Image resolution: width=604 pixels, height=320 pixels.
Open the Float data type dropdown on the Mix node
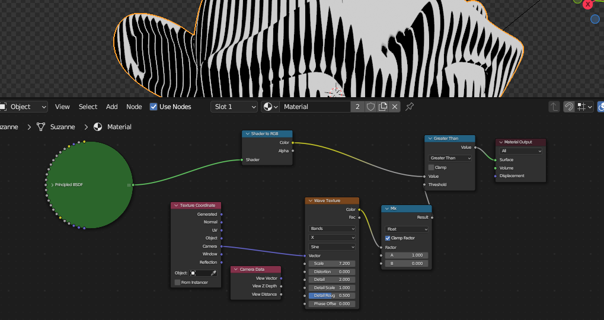pos(407,229)
